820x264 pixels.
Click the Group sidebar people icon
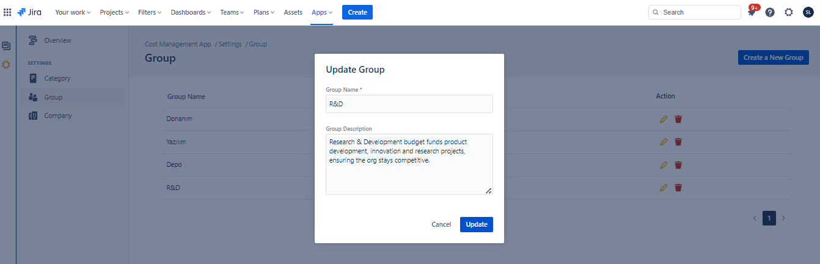pyautogui.click(x=34, y=97)
